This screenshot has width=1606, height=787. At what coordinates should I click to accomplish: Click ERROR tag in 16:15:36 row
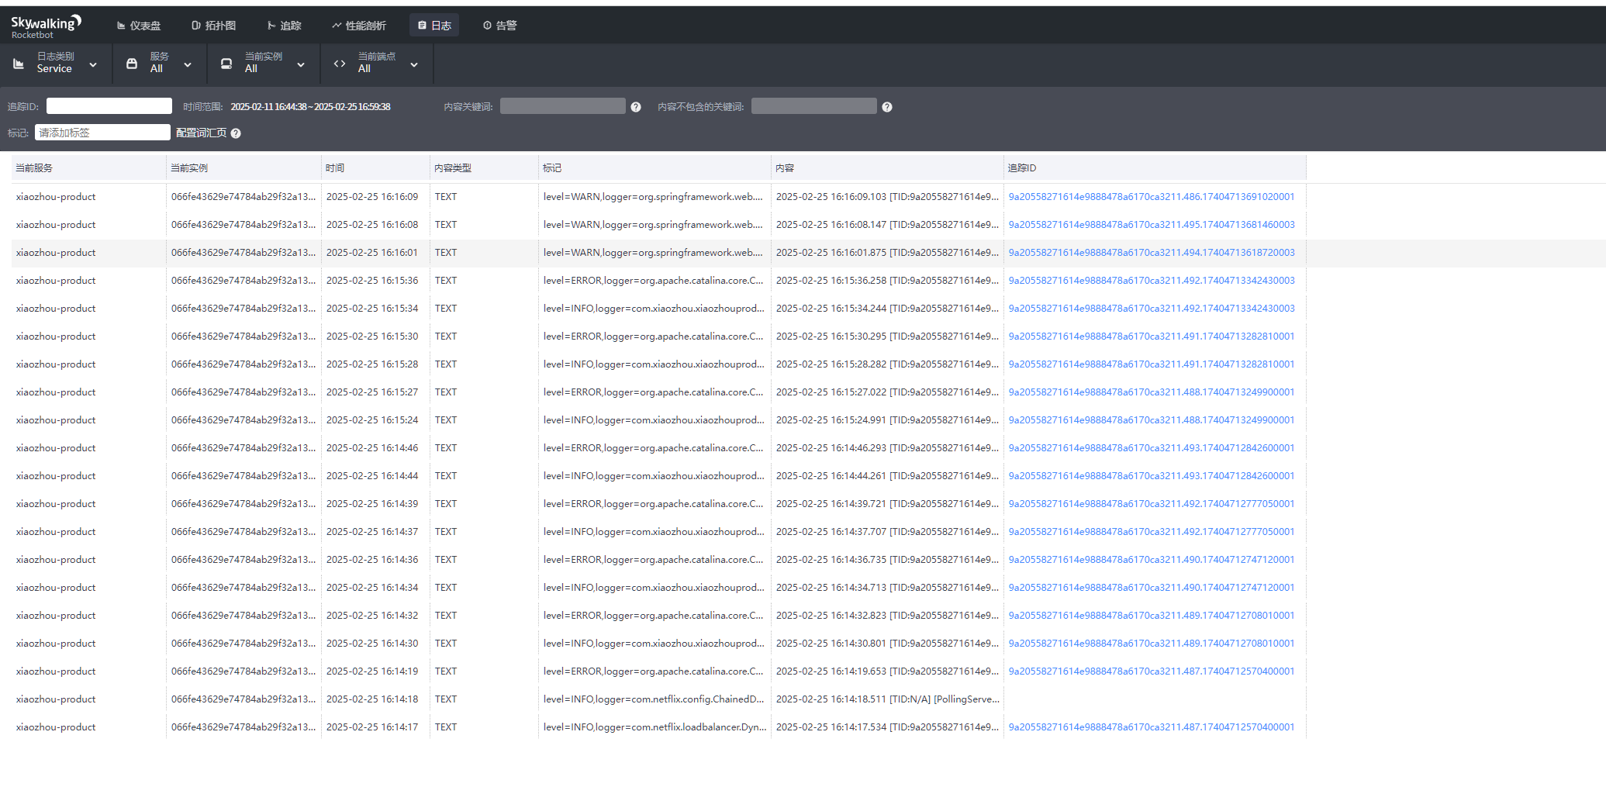(653, 281)
